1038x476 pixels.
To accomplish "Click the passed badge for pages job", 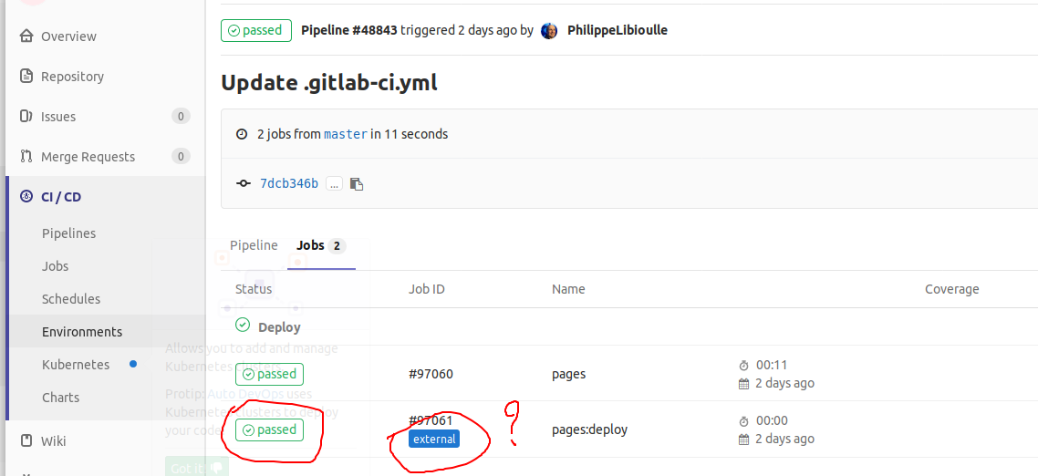I will 269,374.
